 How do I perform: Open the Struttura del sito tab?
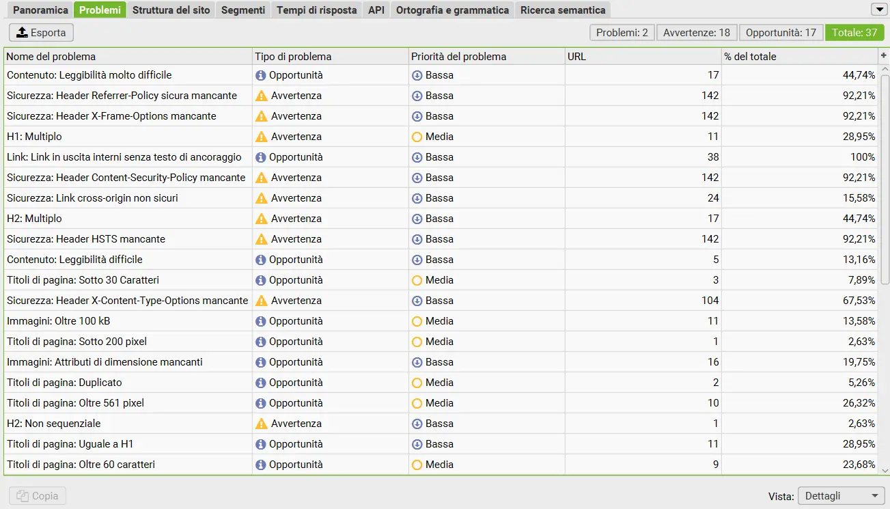pyautogui.click(x=171, y=10)
